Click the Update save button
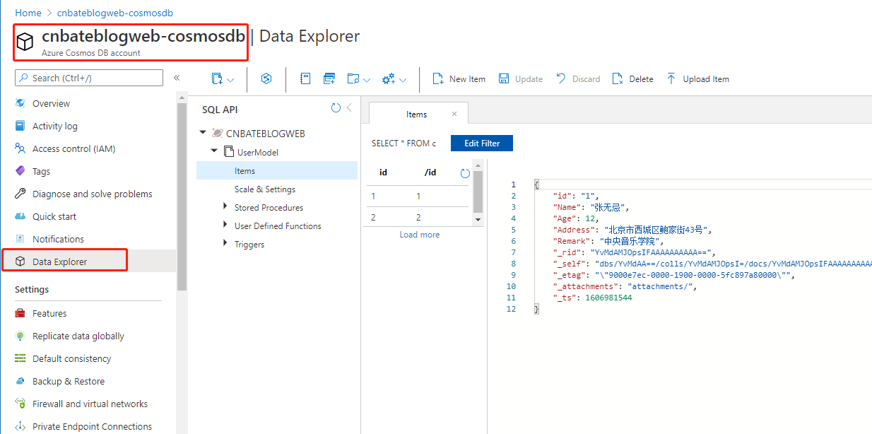Image resolution: width=872 pixels, height=434 pixels. pos(521,79)
